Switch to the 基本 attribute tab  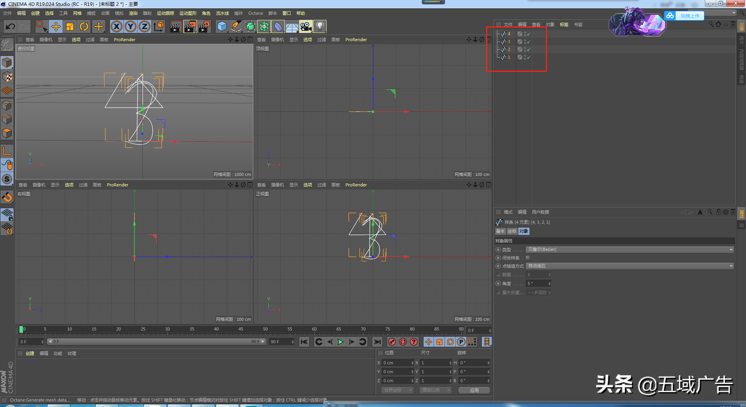(x=500, y=231)
